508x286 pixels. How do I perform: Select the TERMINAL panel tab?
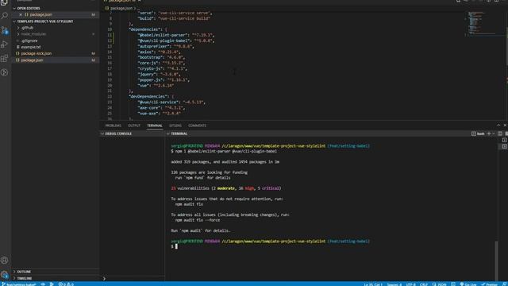click(155, 126)
